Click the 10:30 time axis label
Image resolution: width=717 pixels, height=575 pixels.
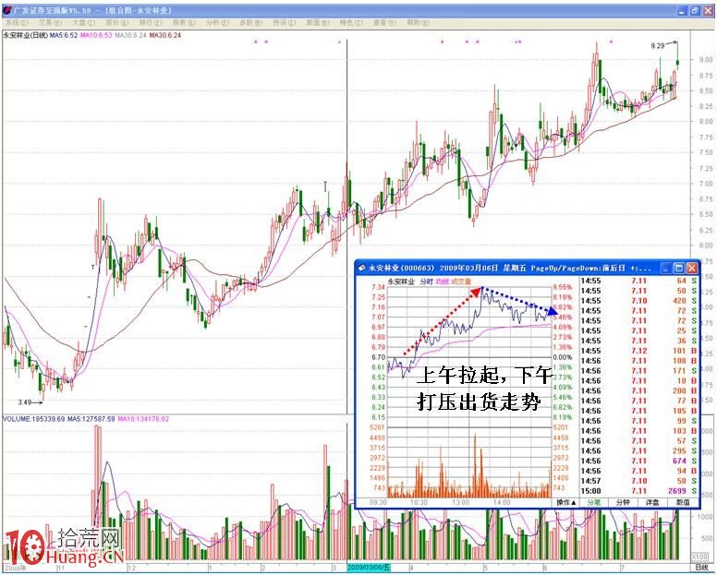419,502
